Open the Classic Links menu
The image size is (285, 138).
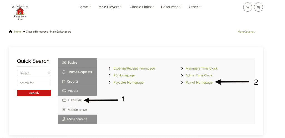[142, 7]
